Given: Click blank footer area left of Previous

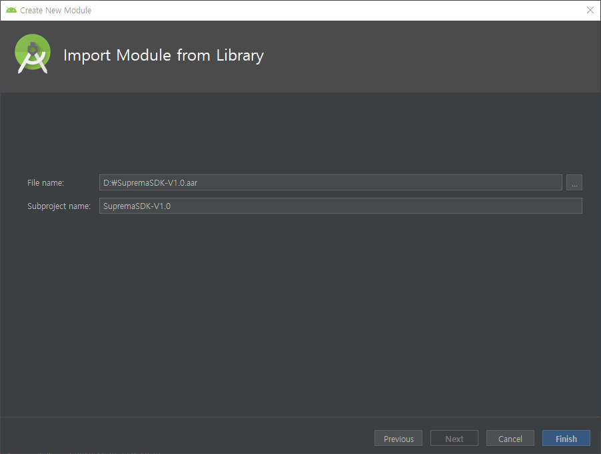Looking at the screenshot, I should click(x=187, y=437).
